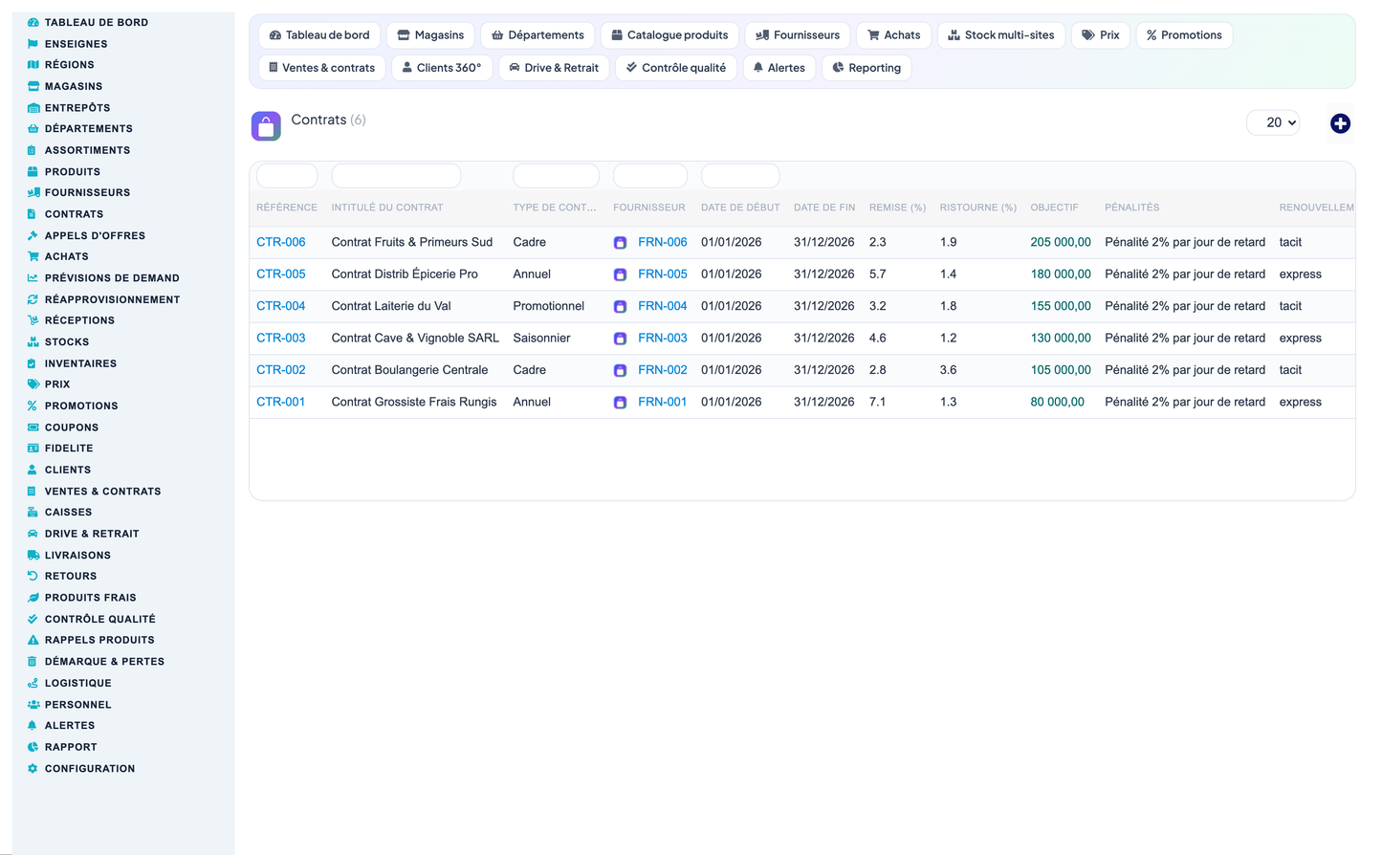1382x855 pixels.
Task: Click the Régions map icon in sidebar
Action: 33,65
